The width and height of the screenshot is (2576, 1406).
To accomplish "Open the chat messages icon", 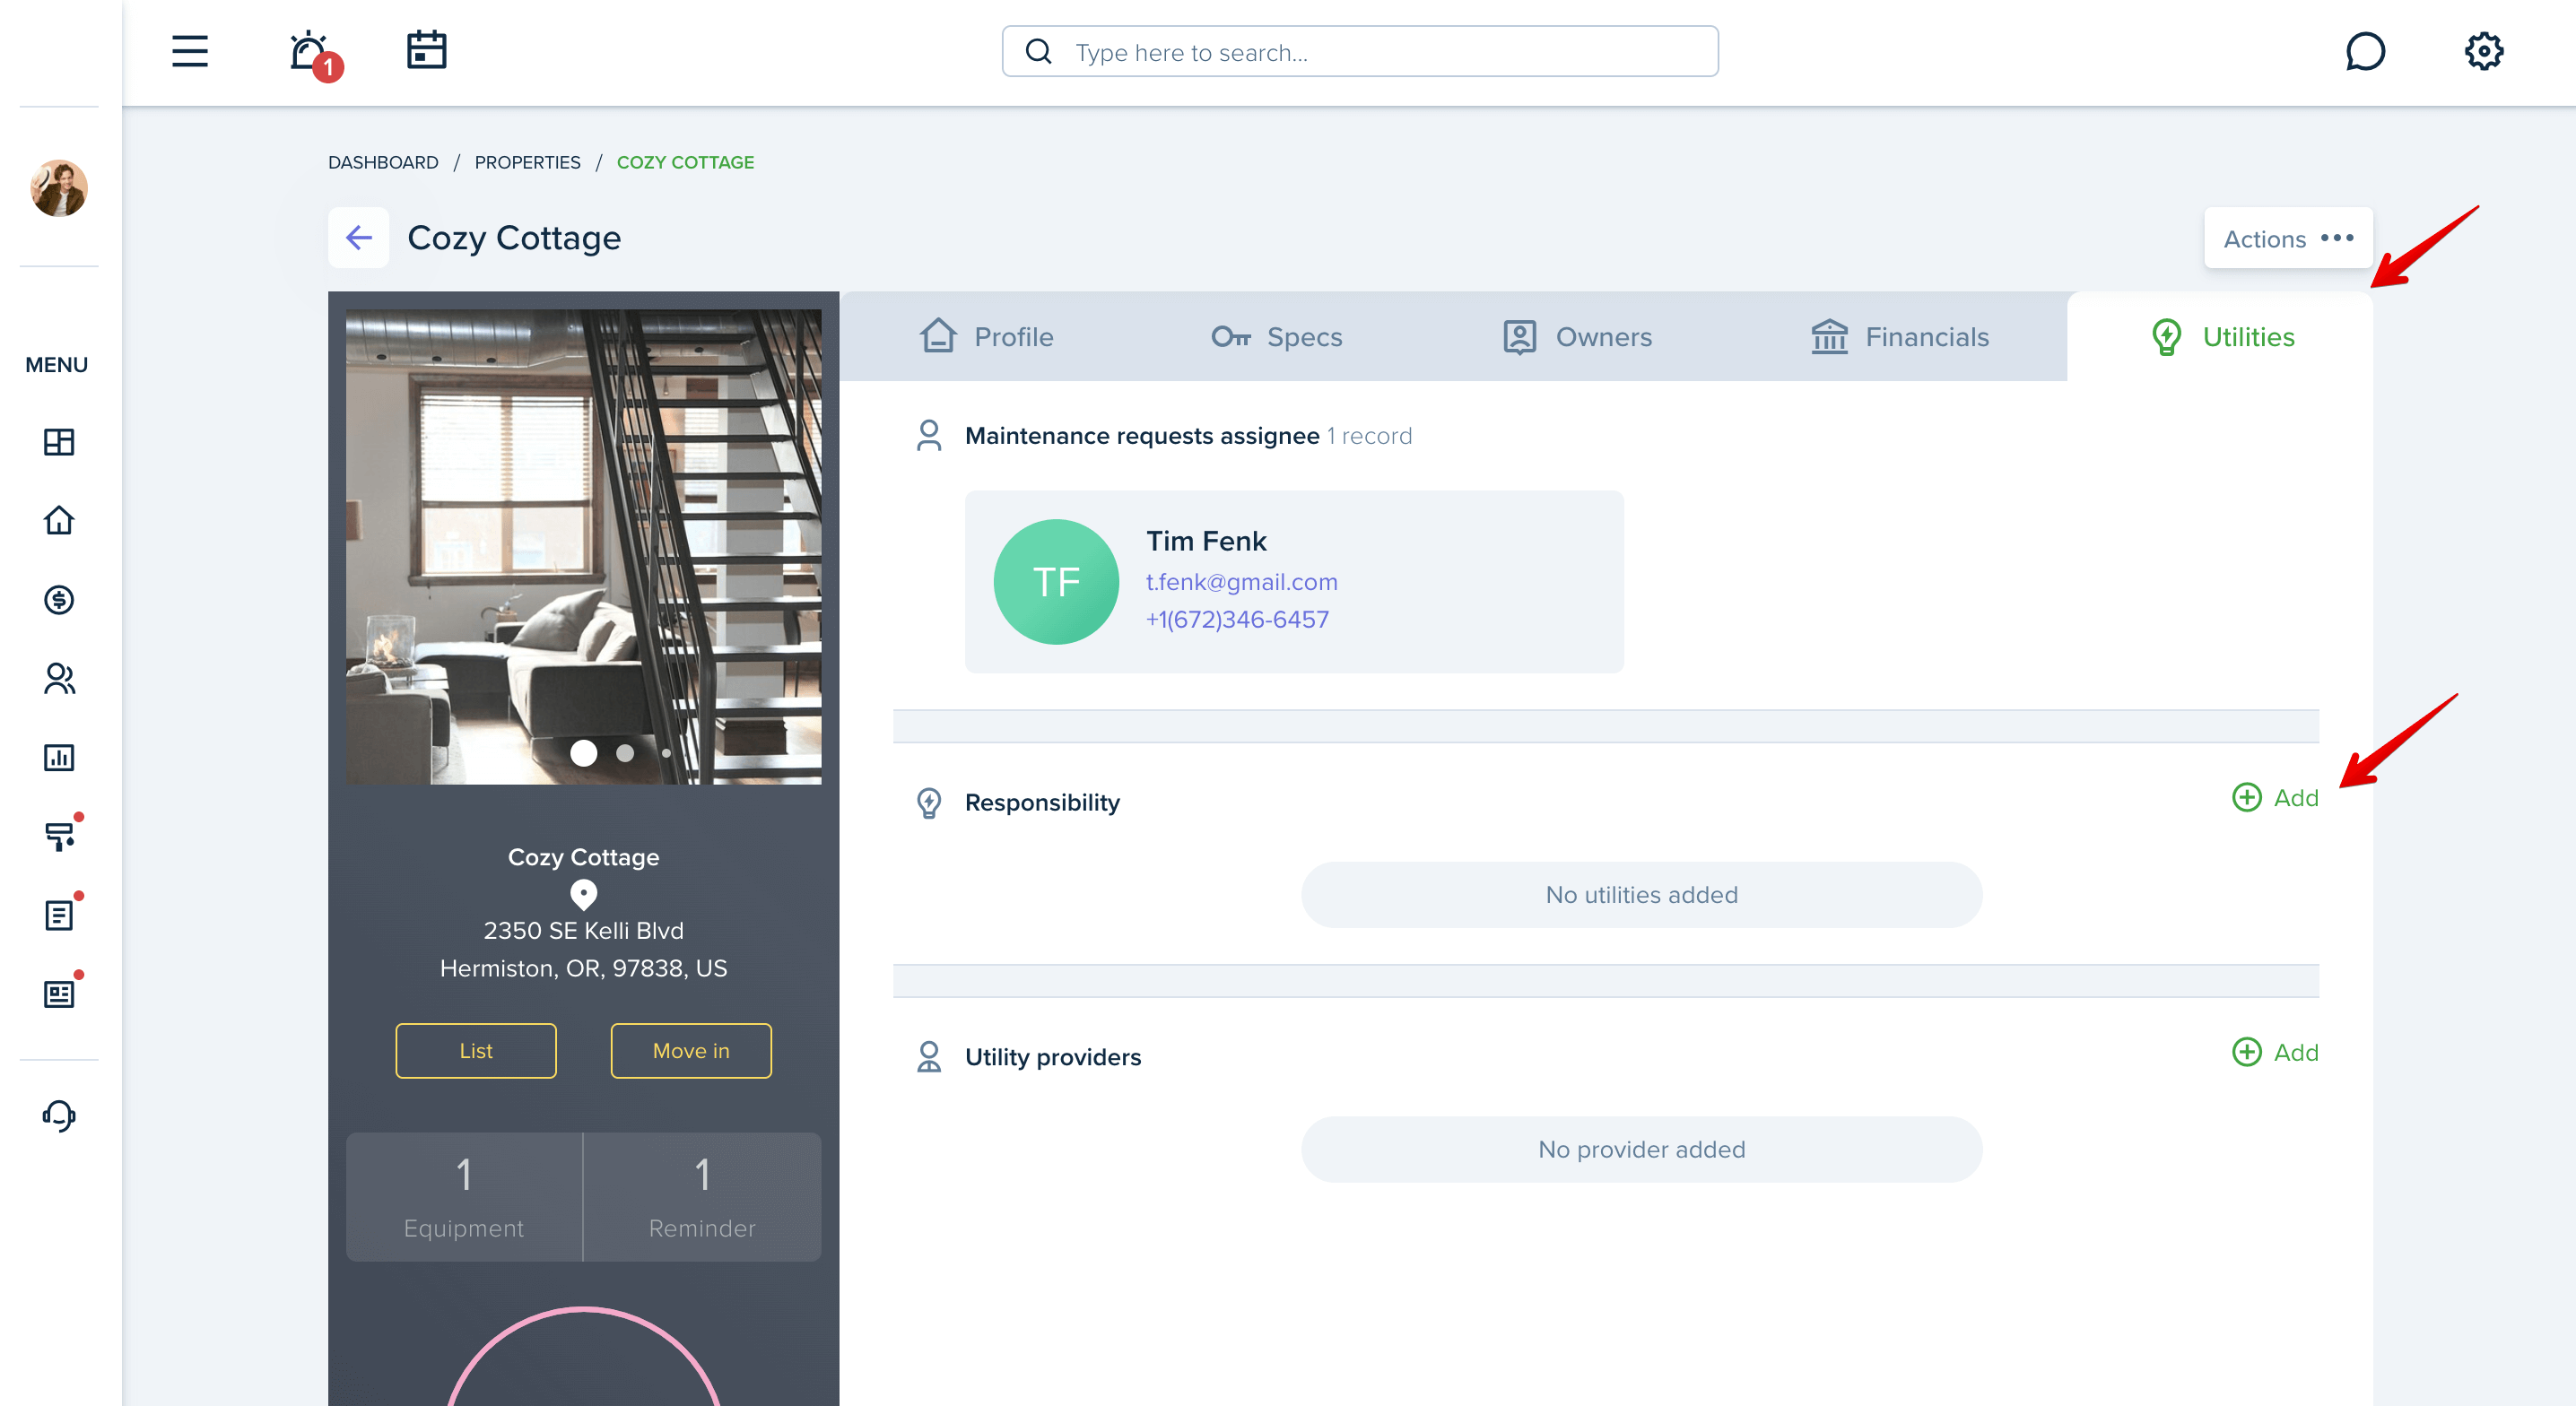I will [x=2365, y=51].
